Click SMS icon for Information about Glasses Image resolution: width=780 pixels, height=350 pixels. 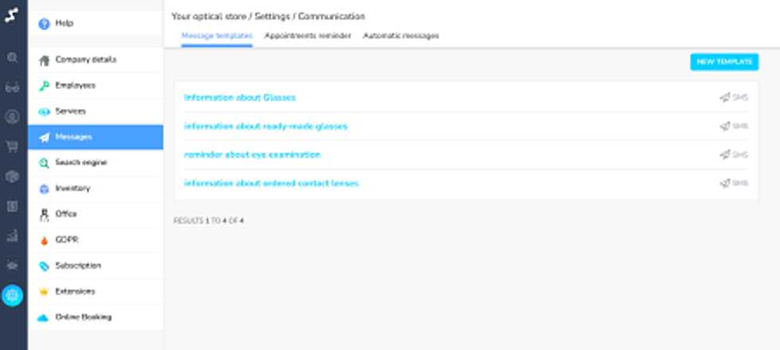point(733,98)
